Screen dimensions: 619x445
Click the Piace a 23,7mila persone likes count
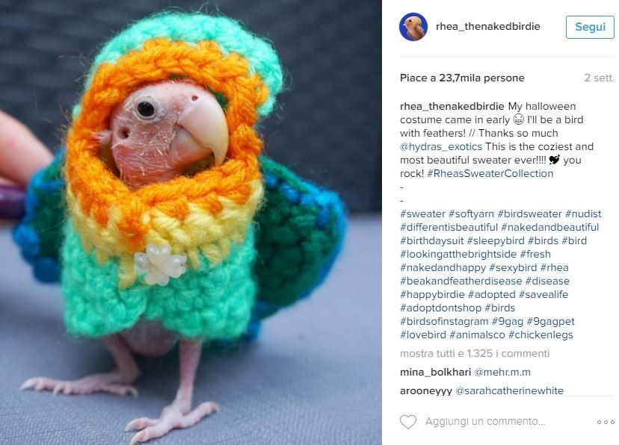462,78
